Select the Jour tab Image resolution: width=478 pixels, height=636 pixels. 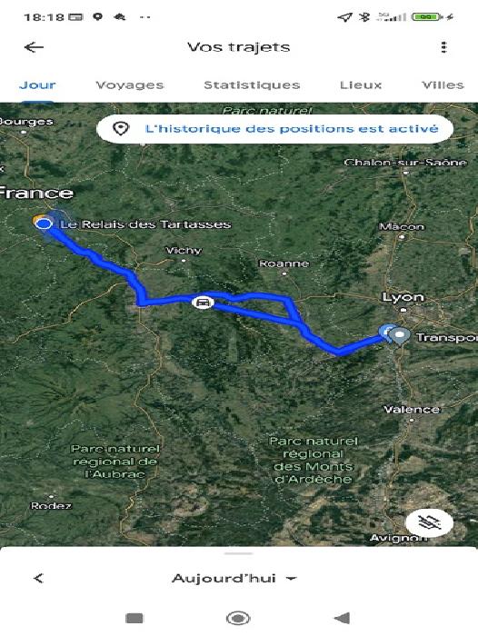(37, 85)
